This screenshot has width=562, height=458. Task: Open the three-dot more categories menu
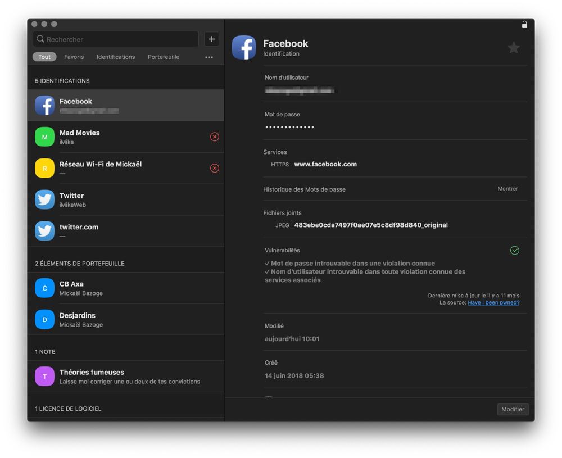[x=209, y=57]
